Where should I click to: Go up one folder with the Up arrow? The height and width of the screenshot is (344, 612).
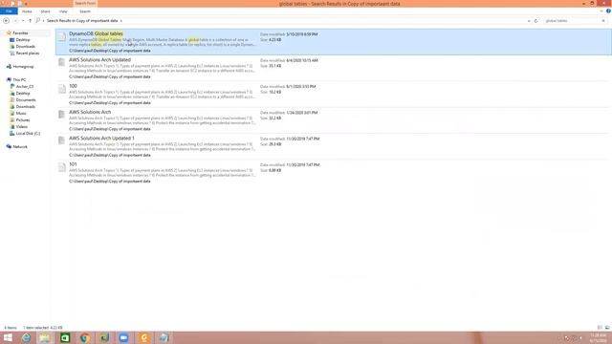30,21
